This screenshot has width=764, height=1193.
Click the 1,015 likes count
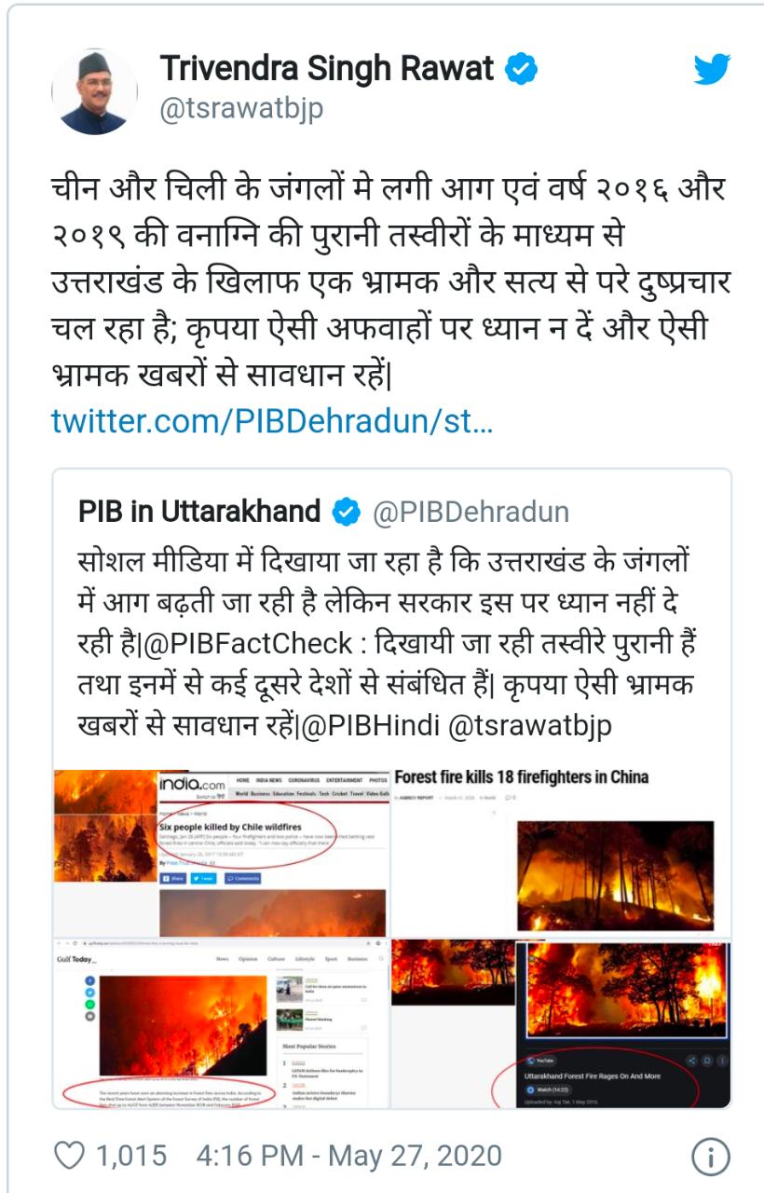tap(131, 1157)
